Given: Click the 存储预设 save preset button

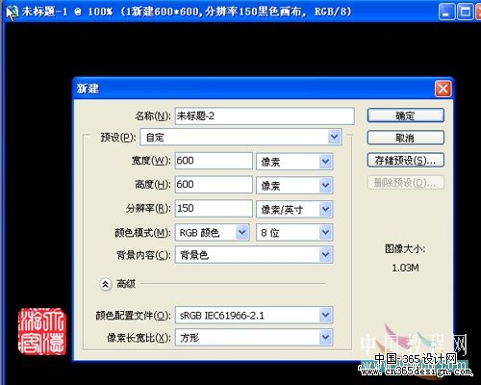Looking at the screenshot, I should click(406, 160).
